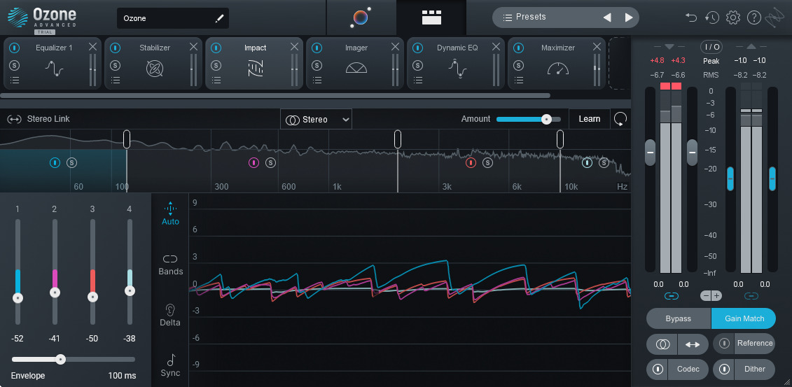Toggle Maximizer module power
The width and height of the screenshot is (792, 387).
tap(518, 48)
